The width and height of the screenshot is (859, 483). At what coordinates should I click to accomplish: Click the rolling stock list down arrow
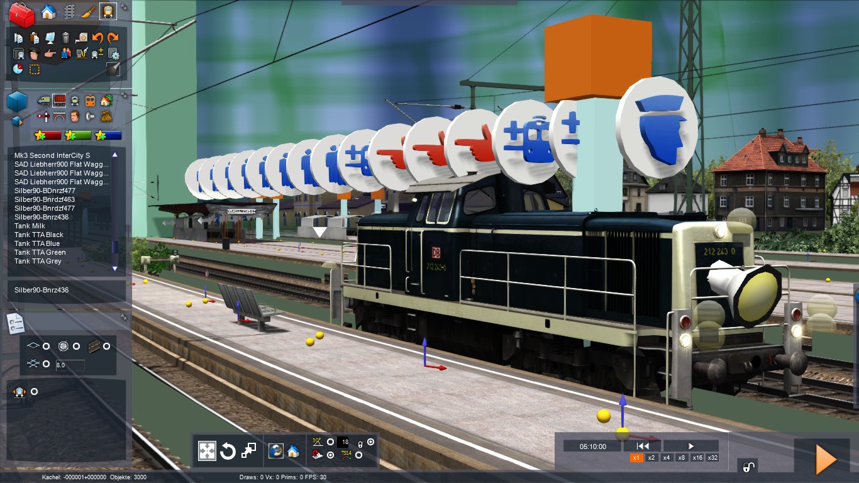point(114,269)
